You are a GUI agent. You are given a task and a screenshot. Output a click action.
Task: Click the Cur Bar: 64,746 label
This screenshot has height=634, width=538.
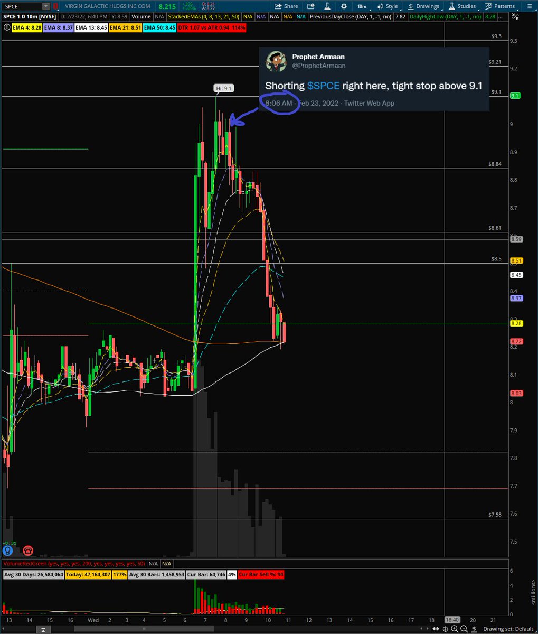pyautogui.click(x=206, y=574)
